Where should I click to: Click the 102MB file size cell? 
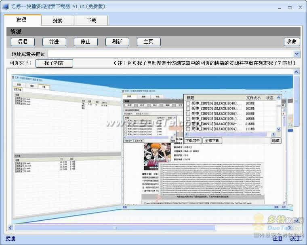[x=250, y=109]
